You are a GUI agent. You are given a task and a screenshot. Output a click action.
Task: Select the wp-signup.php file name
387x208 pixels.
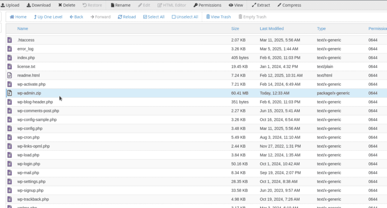(x=30, y=191)
